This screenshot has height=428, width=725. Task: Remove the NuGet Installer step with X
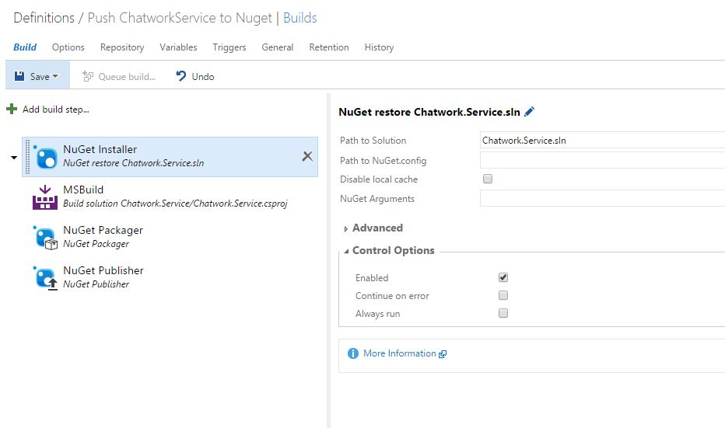tap(307, 156)
